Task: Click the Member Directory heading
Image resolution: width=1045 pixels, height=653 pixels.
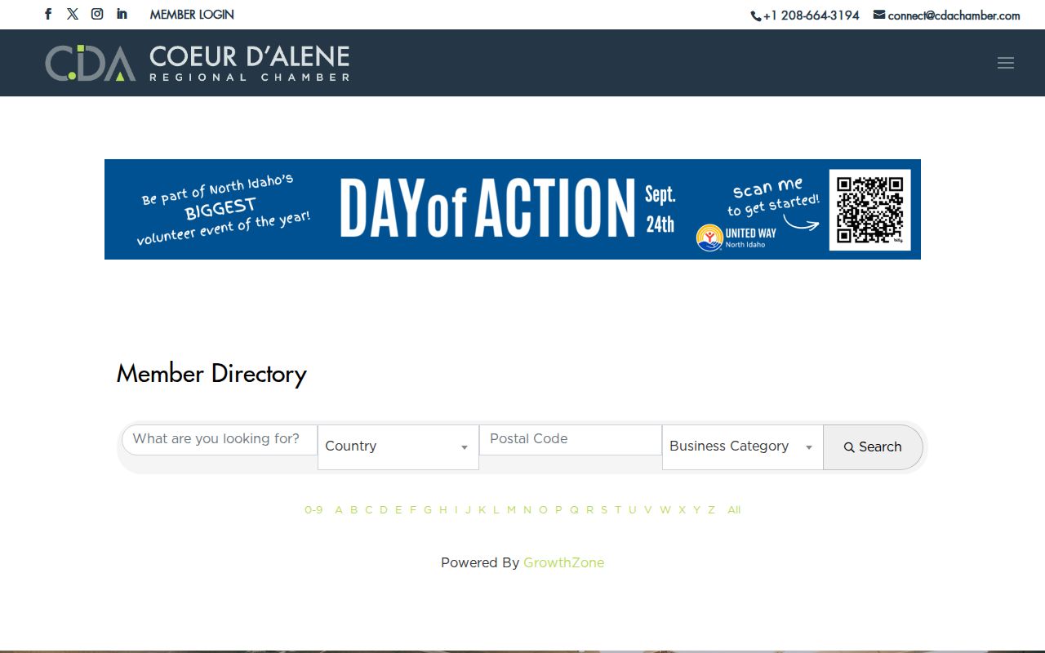Action: coord(211,374)
